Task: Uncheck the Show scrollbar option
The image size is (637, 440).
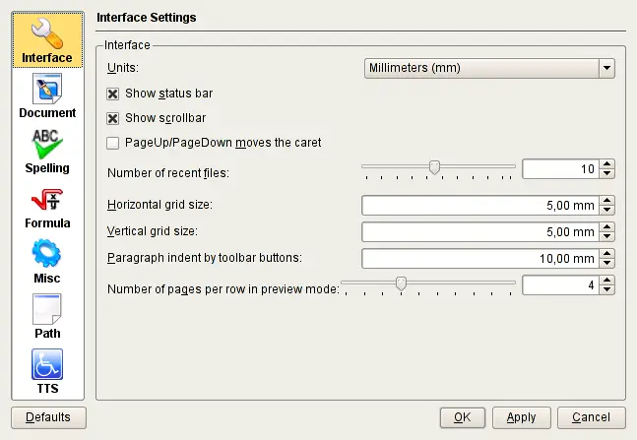Action: 112,118
